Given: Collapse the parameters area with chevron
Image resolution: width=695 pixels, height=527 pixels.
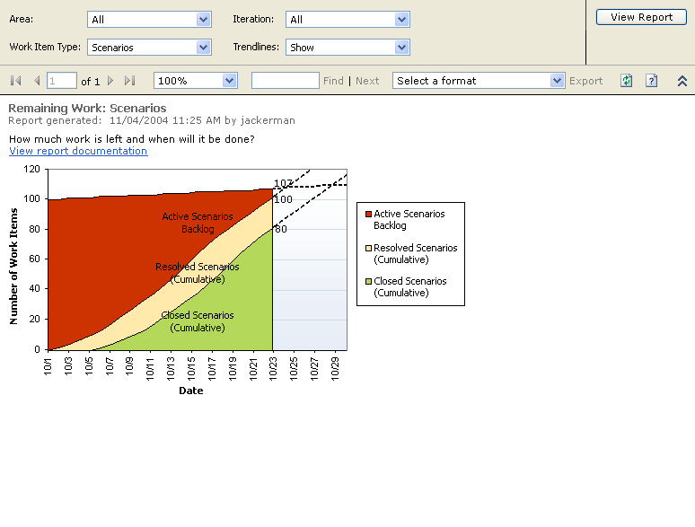Looking at the screenshot, I should click(x=682, y=81).
